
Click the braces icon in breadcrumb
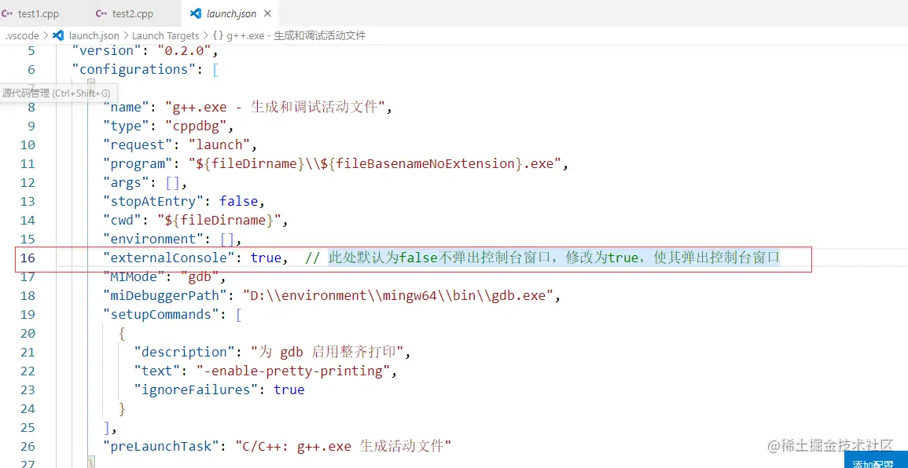pyautogui.click(x=218, y=36)
